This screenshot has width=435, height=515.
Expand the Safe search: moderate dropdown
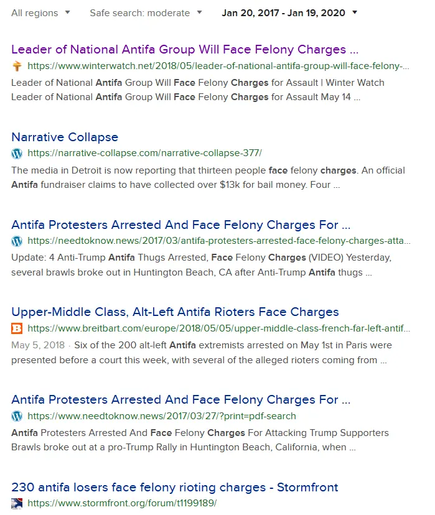click(x=146, y=13)
